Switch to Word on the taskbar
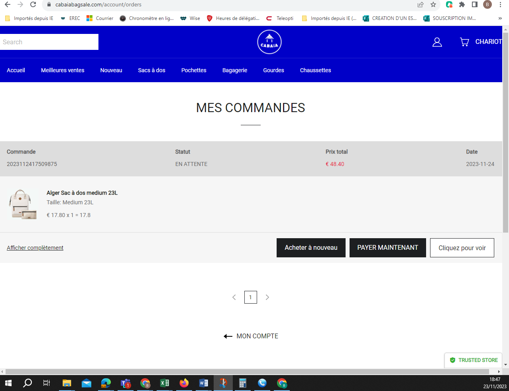The image size is (509, 391). click(x=203, y=383)
